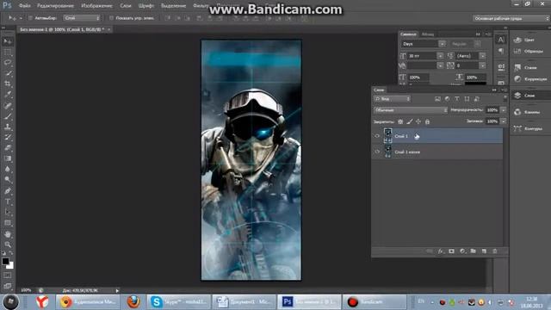Switch to the Абзац tab
This screenshot has height=310, width=551.
point(428,34)
